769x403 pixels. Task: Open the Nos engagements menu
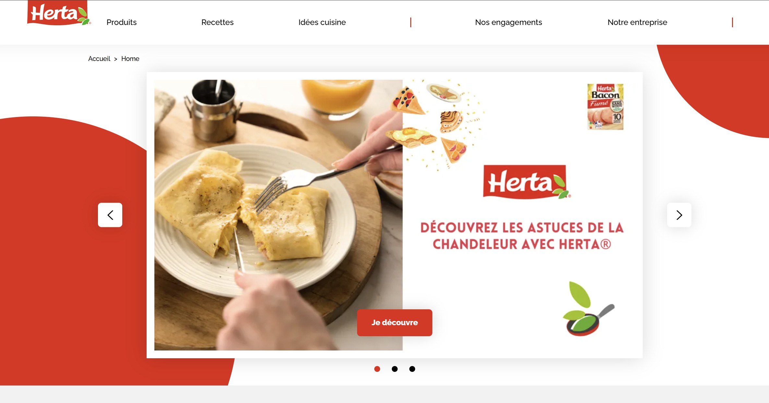pyautogui.click(x=509, y=22)
